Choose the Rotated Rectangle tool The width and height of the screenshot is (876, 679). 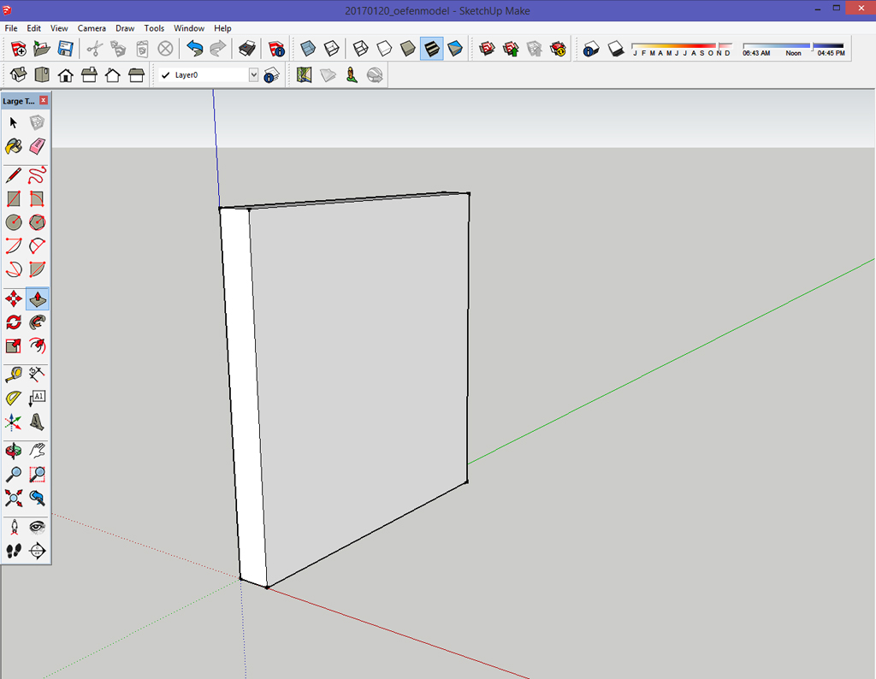(x=37, y=198)
